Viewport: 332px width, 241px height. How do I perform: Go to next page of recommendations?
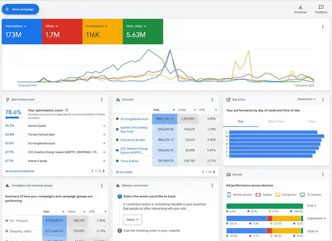point(103,171)
